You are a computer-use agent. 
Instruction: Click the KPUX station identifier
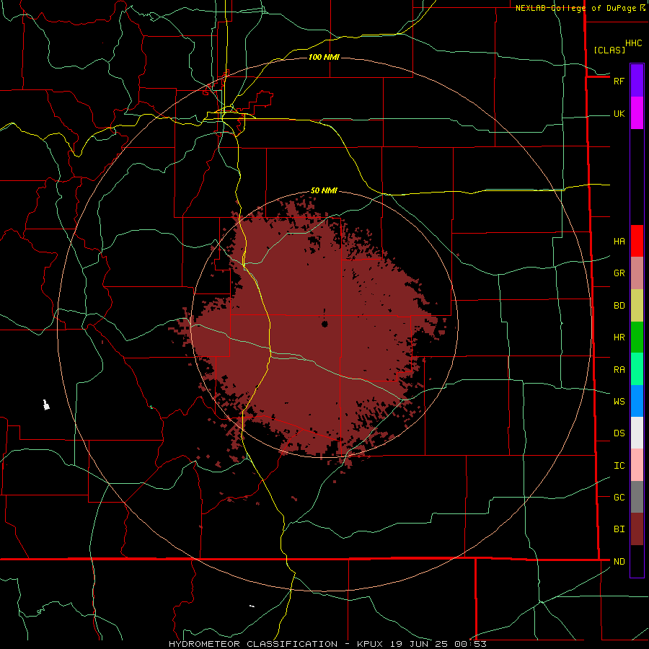[x=370, y=644]
